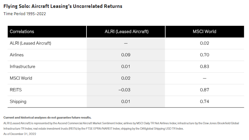Click the MSCI World row label

[21, 78]
